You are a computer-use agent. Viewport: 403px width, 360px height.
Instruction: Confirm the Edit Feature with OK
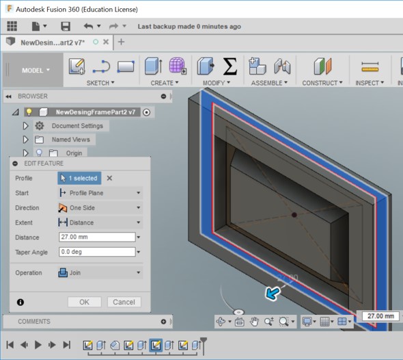click(84, 302)
